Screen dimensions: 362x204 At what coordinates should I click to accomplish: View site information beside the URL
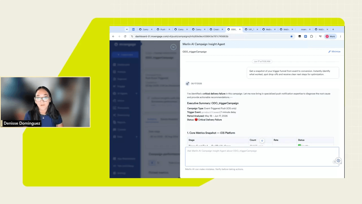(132, 36)
